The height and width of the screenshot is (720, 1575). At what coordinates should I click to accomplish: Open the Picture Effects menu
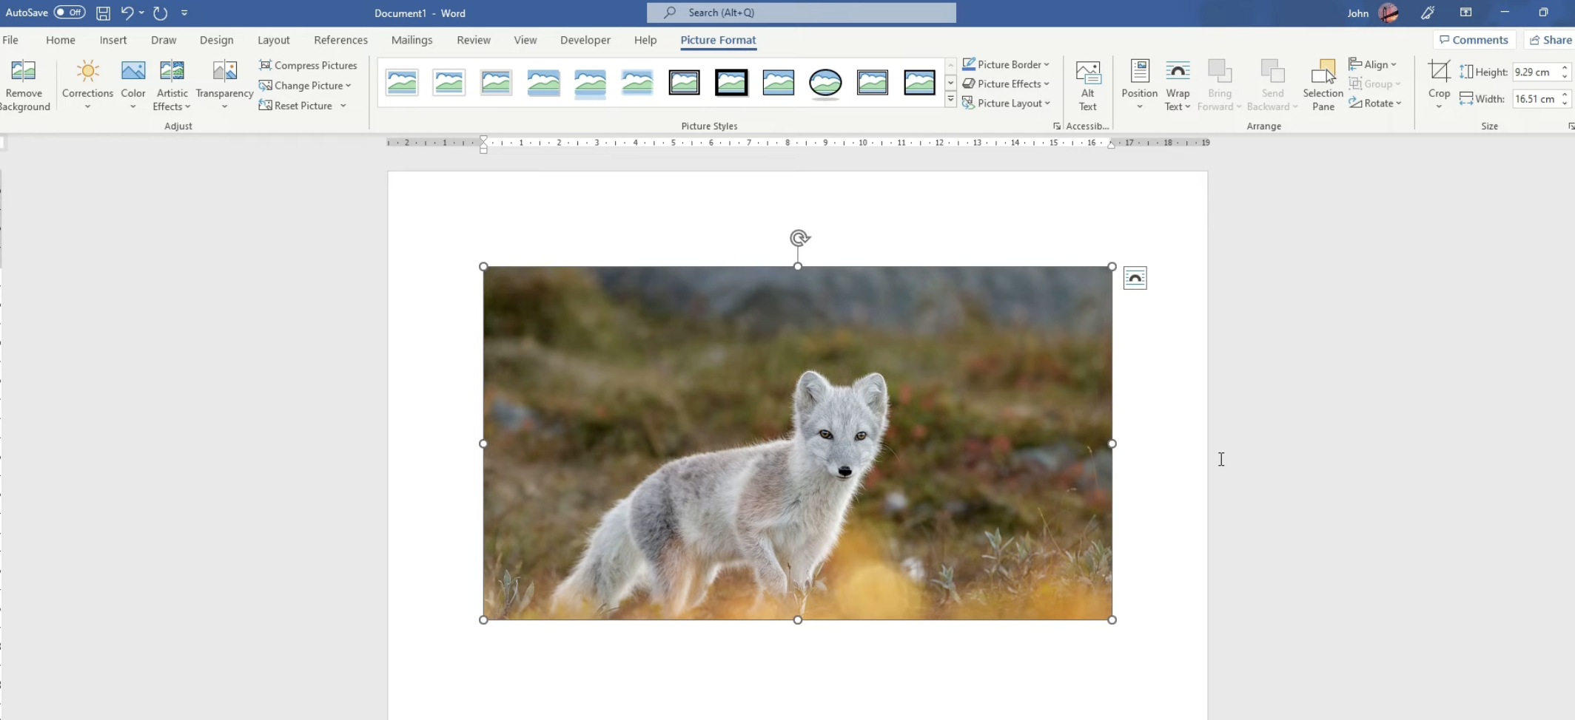pos(1006,84)
